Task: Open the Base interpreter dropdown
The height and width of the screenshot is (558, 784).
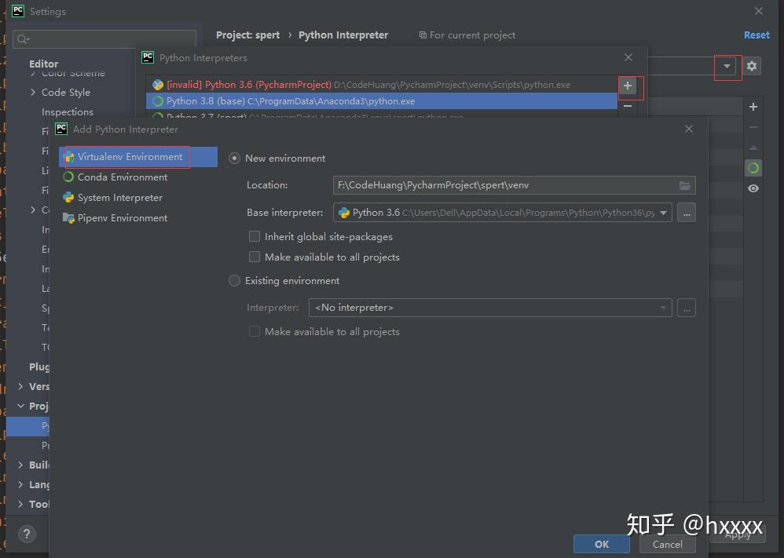Action: (x=663, y=212)
